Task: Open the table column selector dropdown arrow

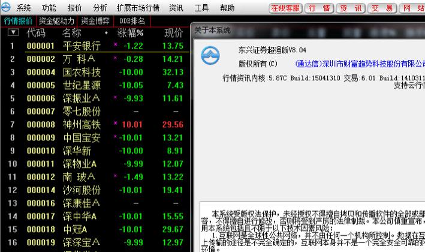Action: 13,32
